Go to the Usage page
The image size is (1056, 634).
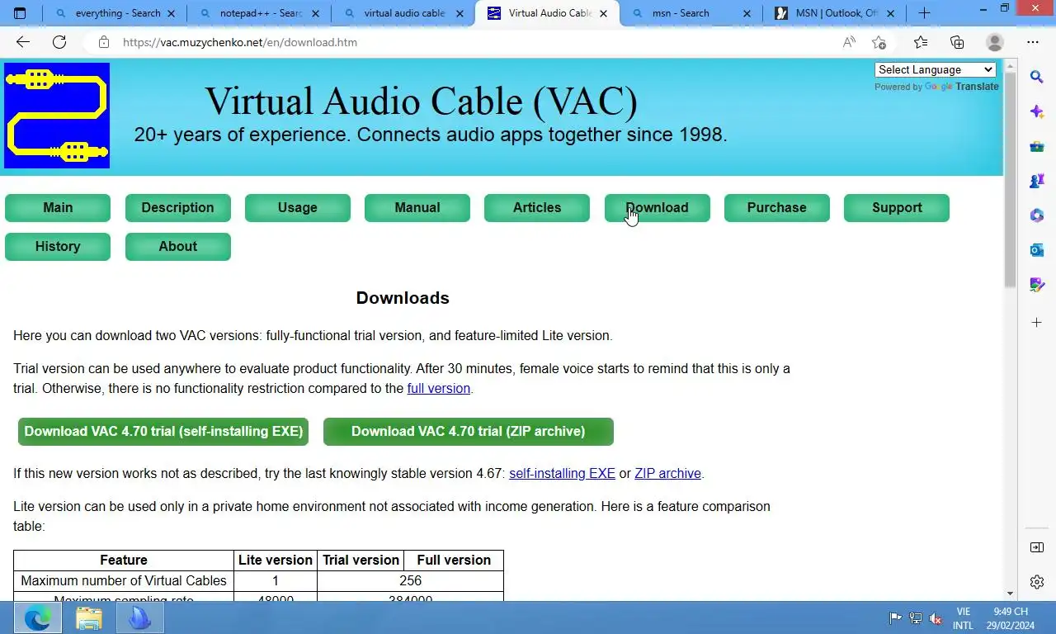click(x=298, y=208)
